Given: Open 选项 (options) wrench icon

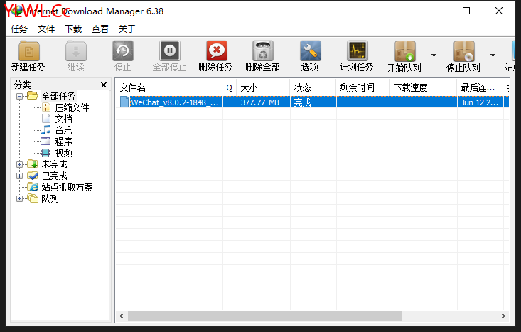Looking at the screenshot, I should point(310,51).
